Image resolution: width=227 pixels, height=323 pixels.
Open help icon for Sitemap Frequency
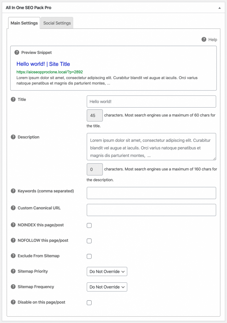tap(13, 286)
